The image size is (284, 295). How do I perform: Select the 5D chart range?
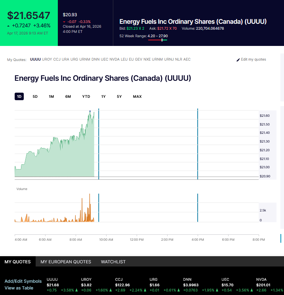pyautogui.click(x=35, y=97)
